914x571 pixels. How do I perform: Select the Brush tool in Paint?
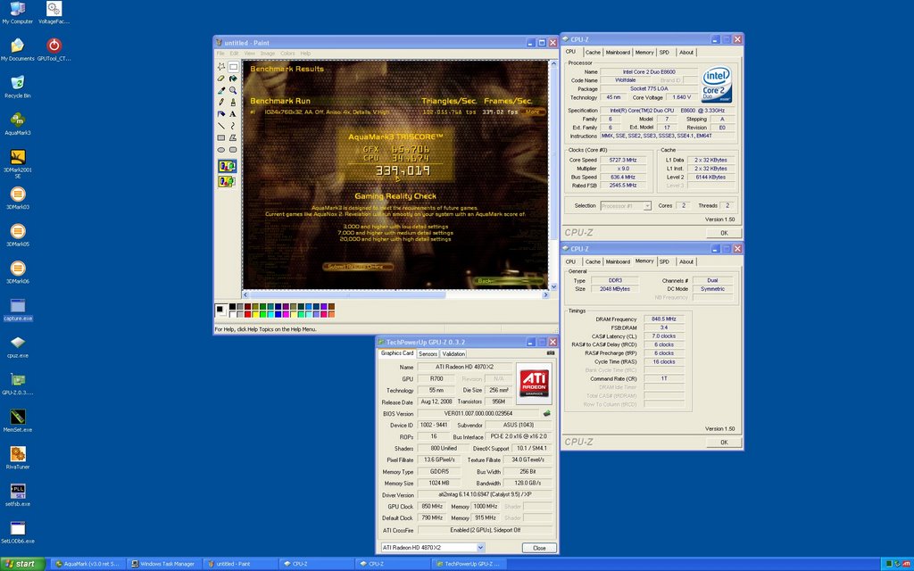tap(233, 102)
